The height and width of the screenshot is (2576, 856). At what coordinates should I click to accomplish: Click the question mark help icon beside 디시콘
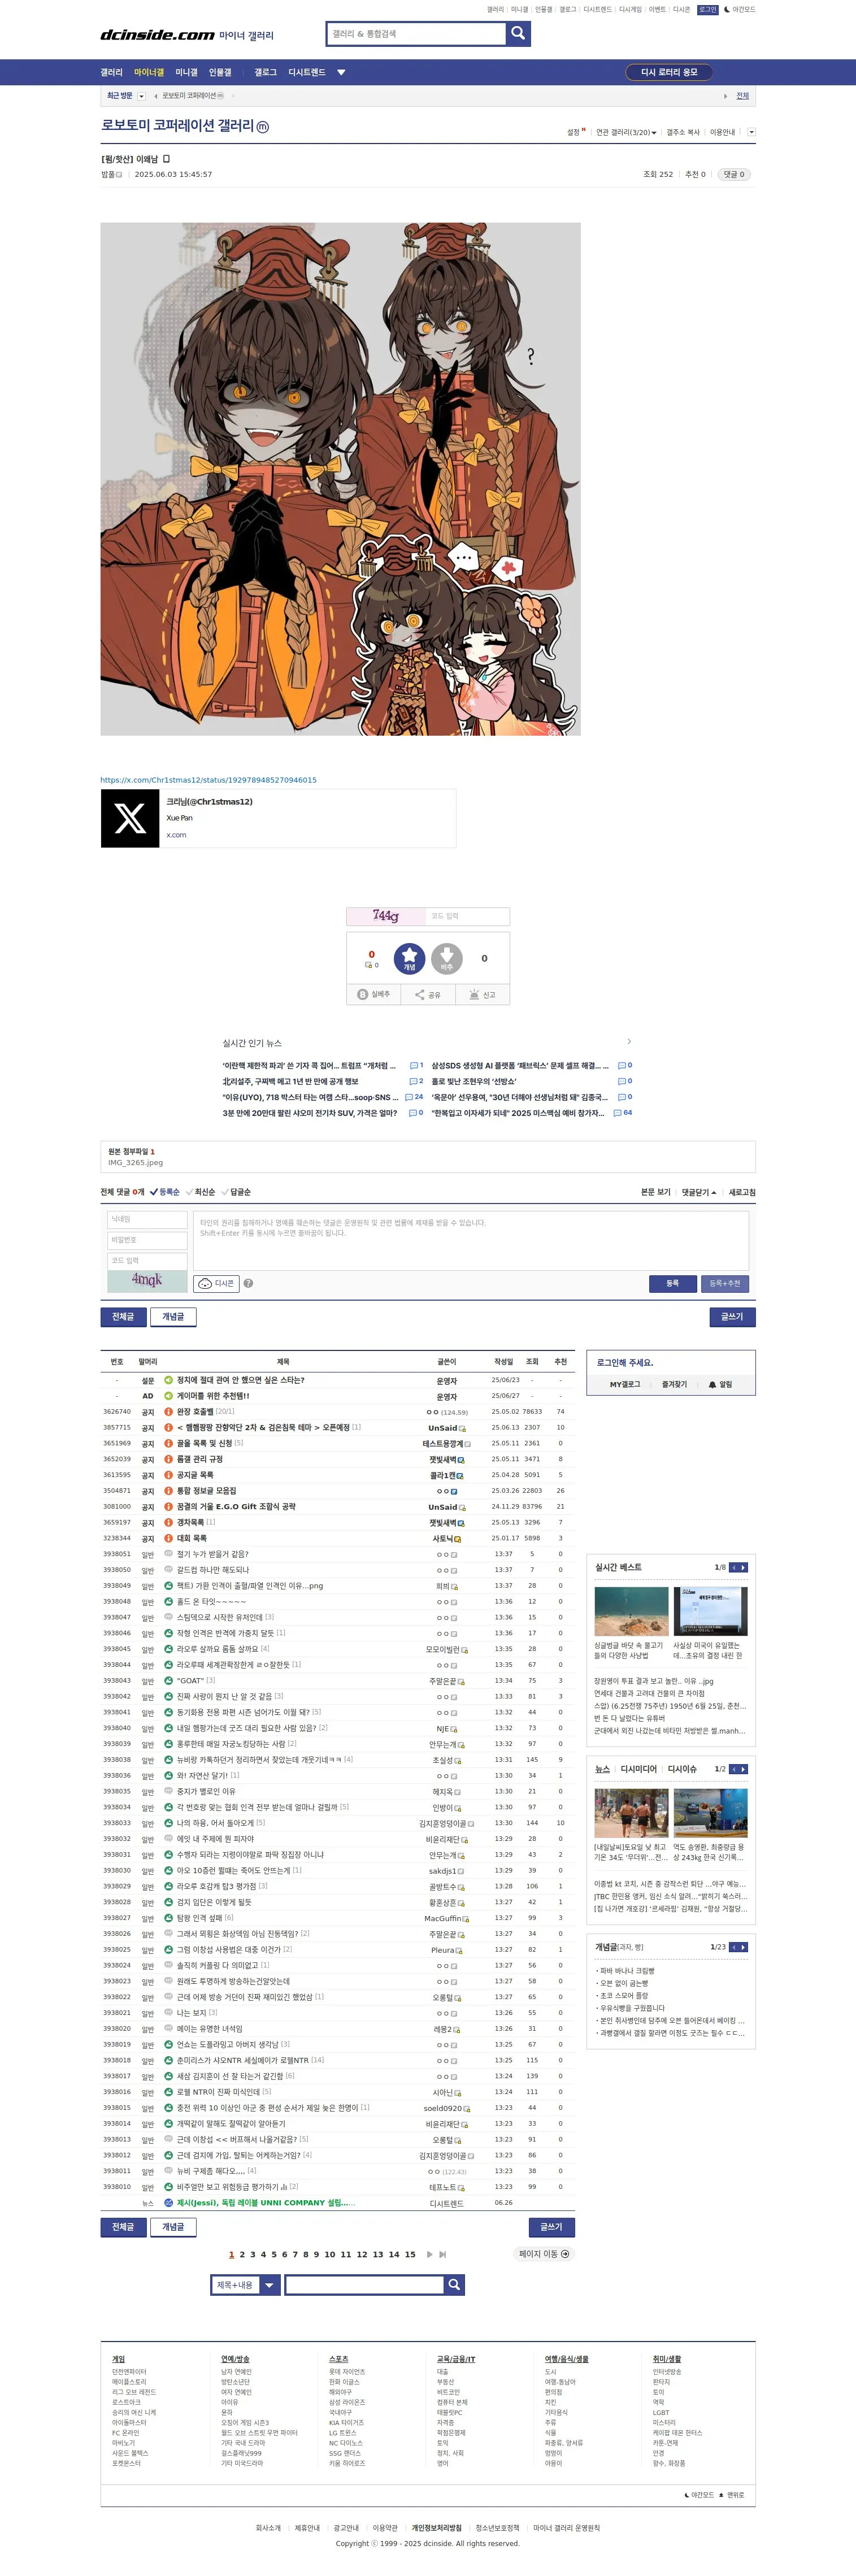click(248, 1283)
